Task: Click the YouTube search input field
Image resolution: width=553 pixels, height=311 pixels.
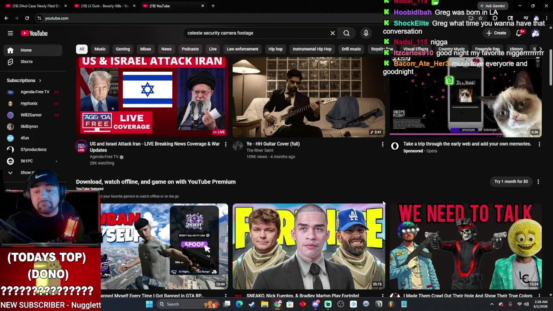Action: 257,33
